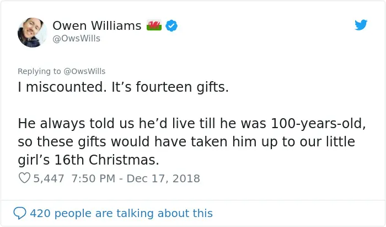Open the Owen Williams display name
Image resolution: width=386 pixels, height=227 pixels.
[x=97, y=25]
